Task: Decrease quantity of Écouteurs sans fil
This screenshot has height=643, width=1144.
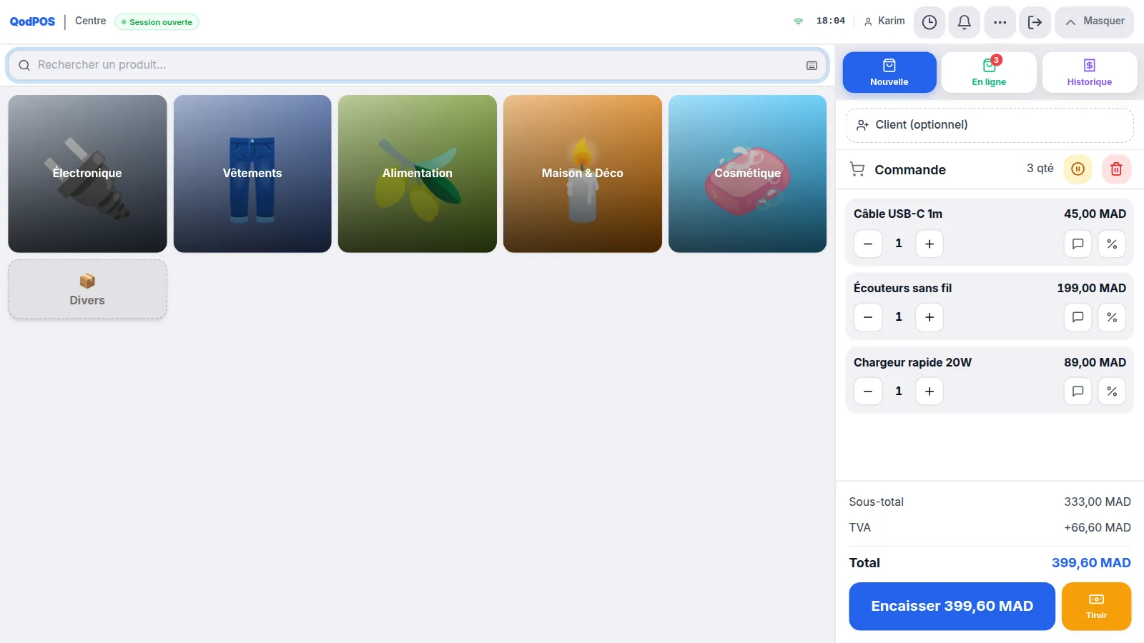Action: (x=868, y=317)
